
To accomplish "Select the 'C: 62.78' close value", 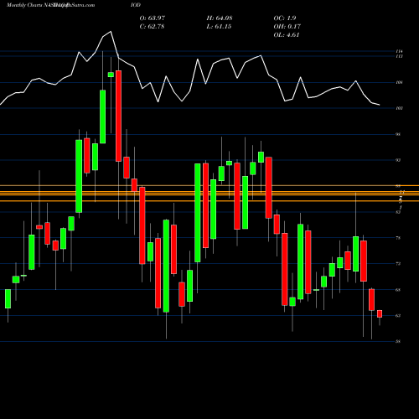I will pyautogui.click(x=152, y=26).
